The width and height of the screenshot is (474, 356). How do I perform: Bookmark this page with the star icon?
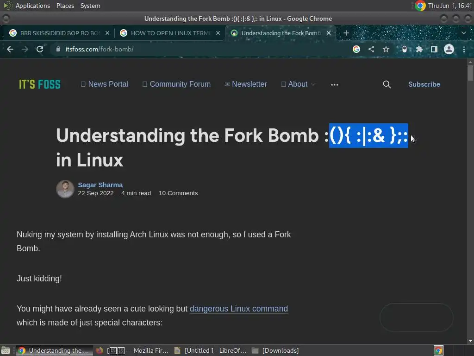(386, 49)
